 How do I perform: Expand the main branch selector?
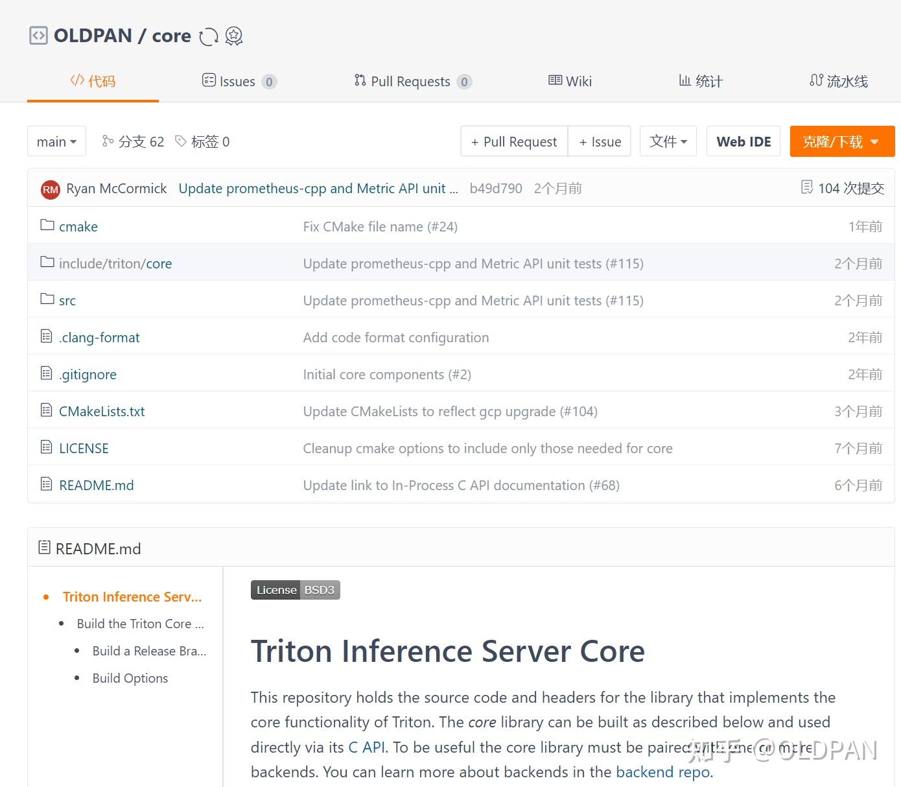point(56,141)
